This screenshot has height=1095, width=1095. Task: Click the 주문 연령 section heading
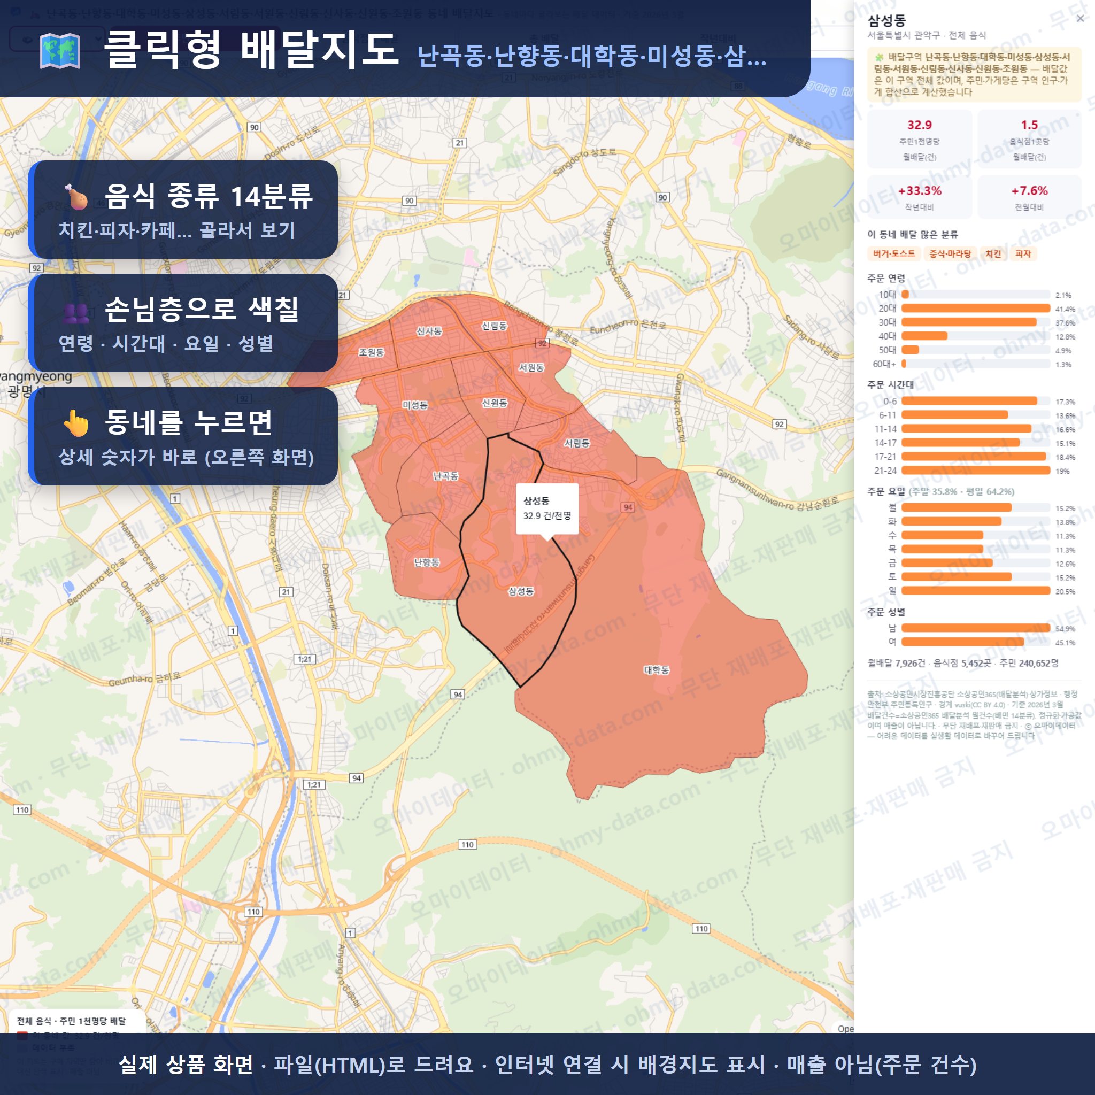point(886,277)
